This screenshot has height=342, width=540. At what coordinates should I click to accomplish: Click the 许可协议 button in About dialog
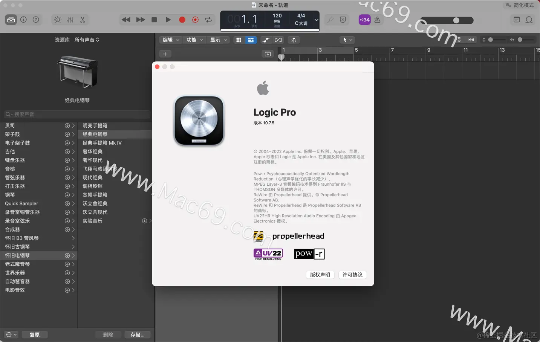(352, 275)
